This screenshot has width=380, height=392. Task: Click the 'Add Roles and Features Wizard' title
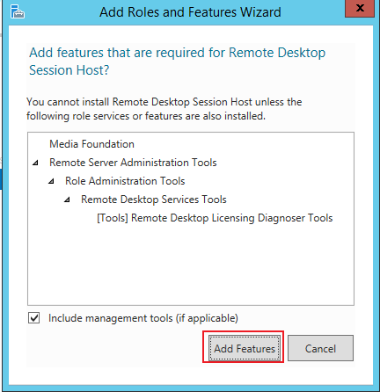[190, 12]
